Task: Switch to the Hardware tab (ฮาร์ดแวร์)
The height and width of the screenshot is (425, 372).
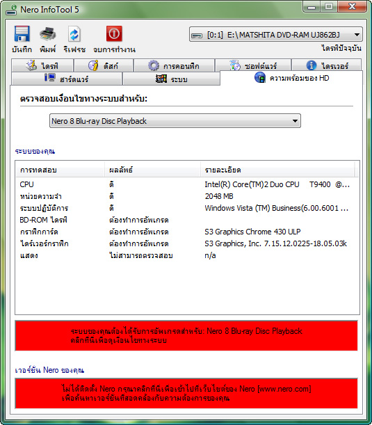Action: tap(67, 79)
